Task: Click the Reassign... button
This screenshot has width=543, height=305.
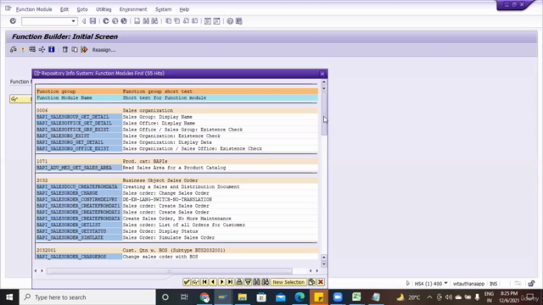Action: click(x=104, y=50)
